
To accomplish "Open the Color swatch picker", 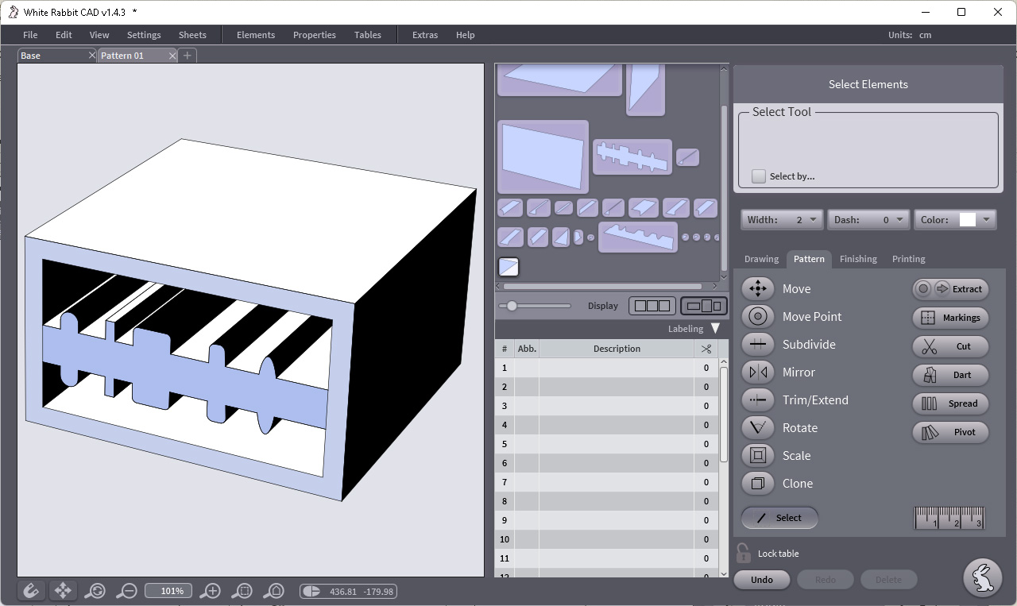I will click(x=974, y=220).
